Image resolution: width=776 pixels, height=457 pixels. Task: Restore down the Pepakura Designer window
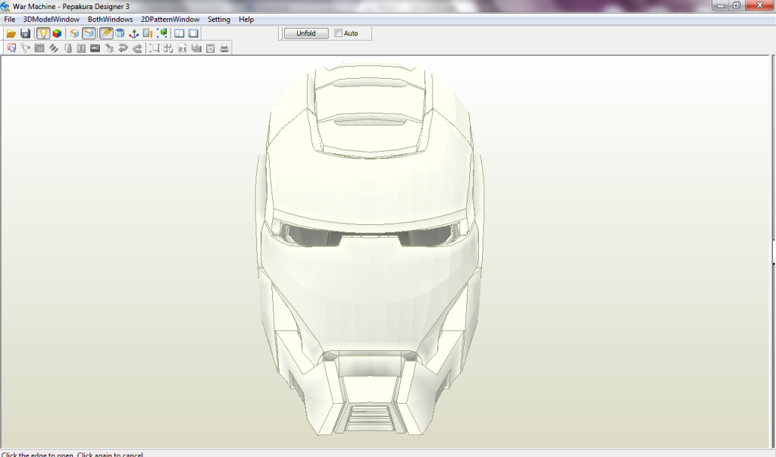737,5
